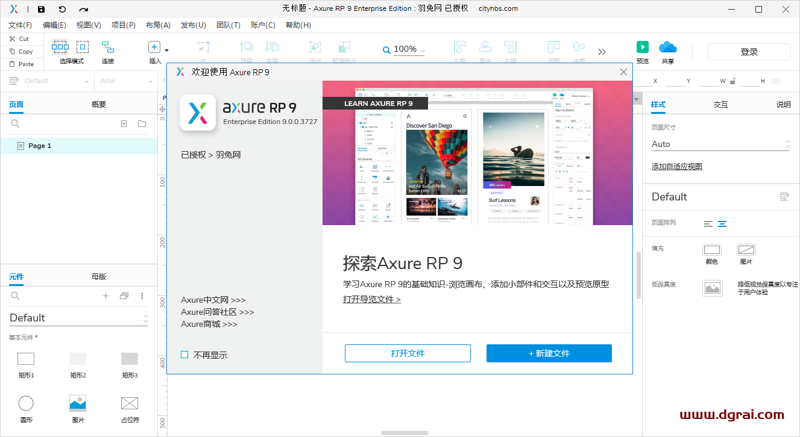Screen dimensions: 800x437
Task: Click the 插入 insert widget icon
Action: click(x=154, y=46)
